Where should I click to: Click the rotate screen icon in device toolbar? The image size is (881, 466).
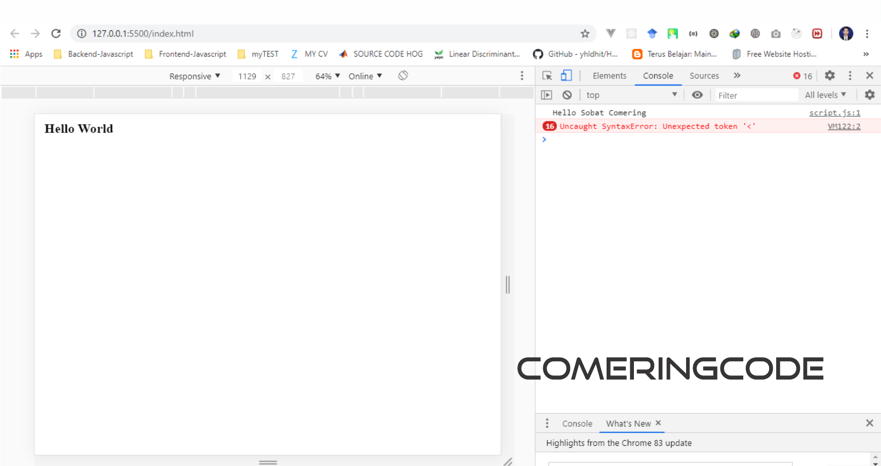403,75
